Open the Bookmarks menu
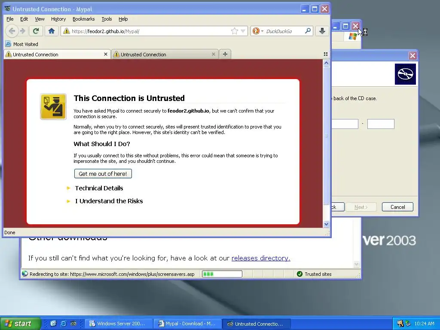 click(x=84, y=19)
